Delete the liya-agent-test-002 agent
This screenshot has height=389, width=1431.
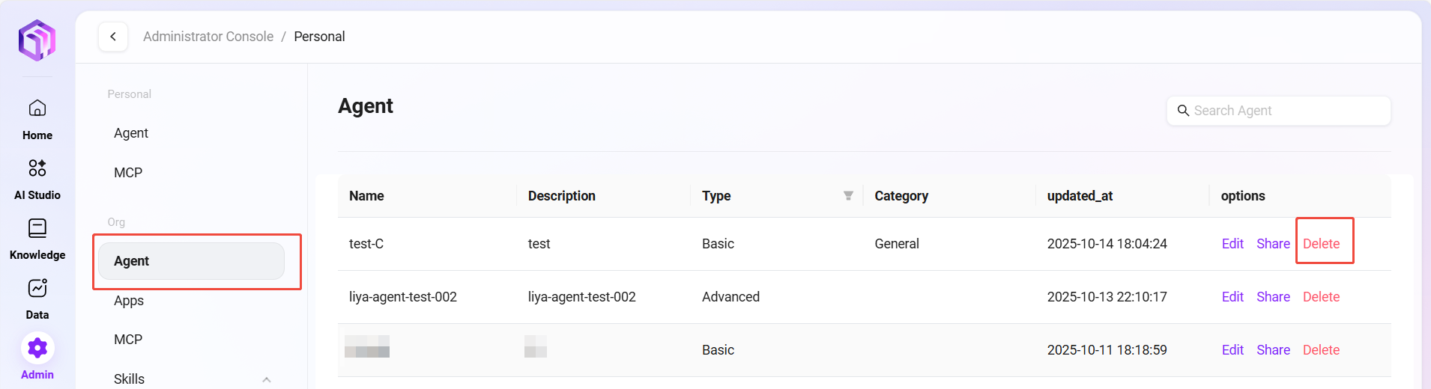1321,297
